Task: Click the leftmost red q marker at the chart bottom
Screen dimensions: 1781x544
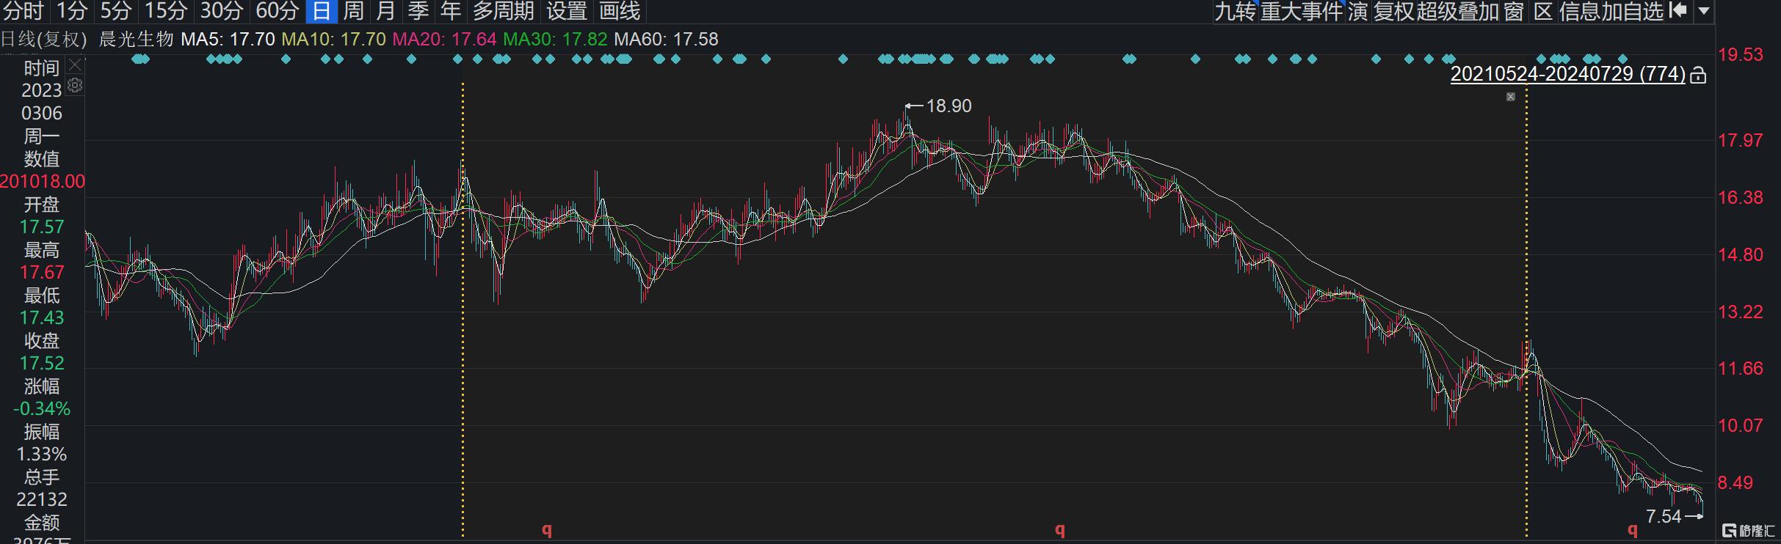Action: (547, 529)
